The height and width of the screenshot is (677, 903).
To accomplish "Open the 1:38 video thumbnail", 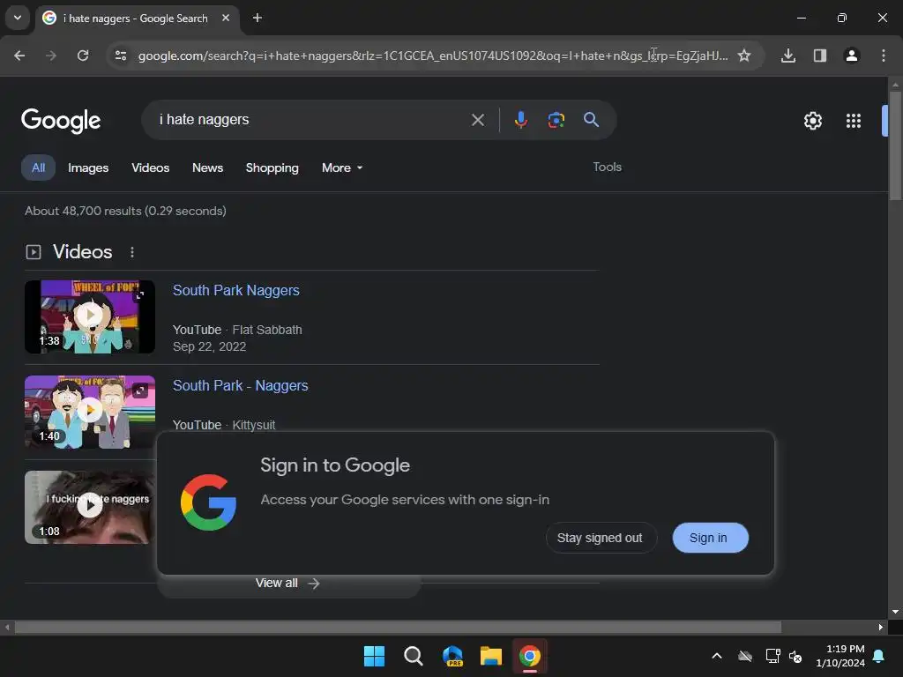I will (90, 316).
